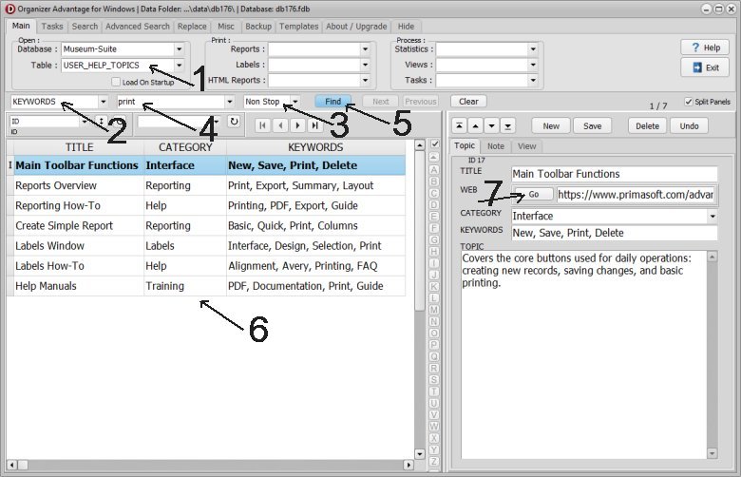Toggle the checkbox above the alphabet index
The height and width of the screenshot is (477, 741).
pyautogui.click(x=434, y=144)
